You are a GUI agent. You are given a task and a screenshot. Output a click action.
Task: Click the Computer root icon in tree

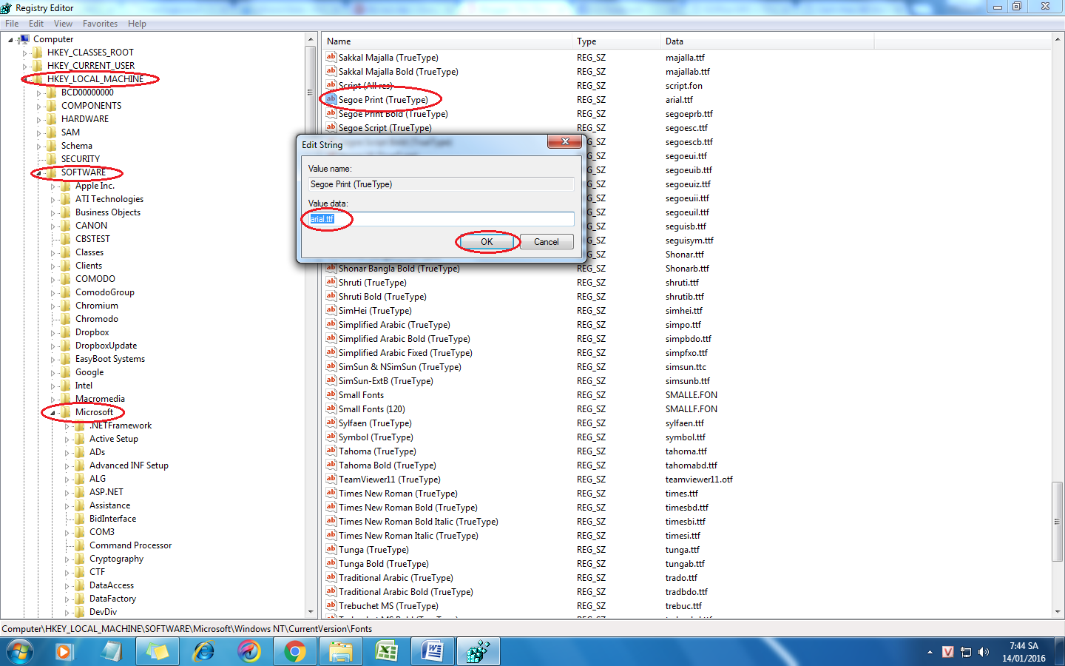(24, 39)
